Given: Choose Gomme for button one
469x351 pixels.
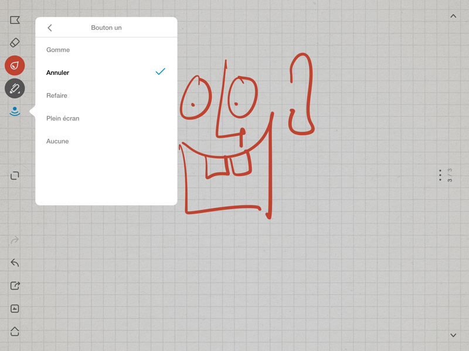Looking at the screenshot, I should (x=106, y=50).
